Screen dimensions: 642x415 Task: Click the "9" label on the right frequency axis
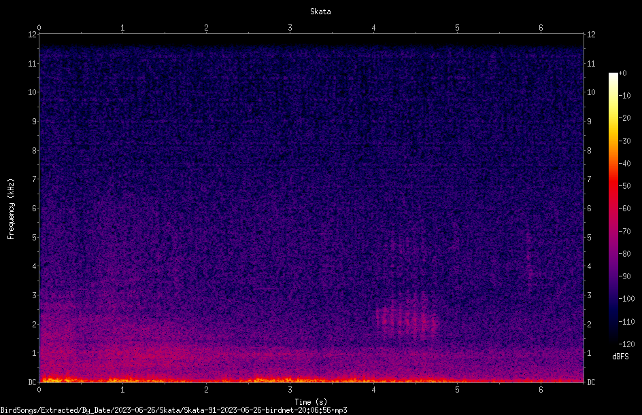coord(589,122)
